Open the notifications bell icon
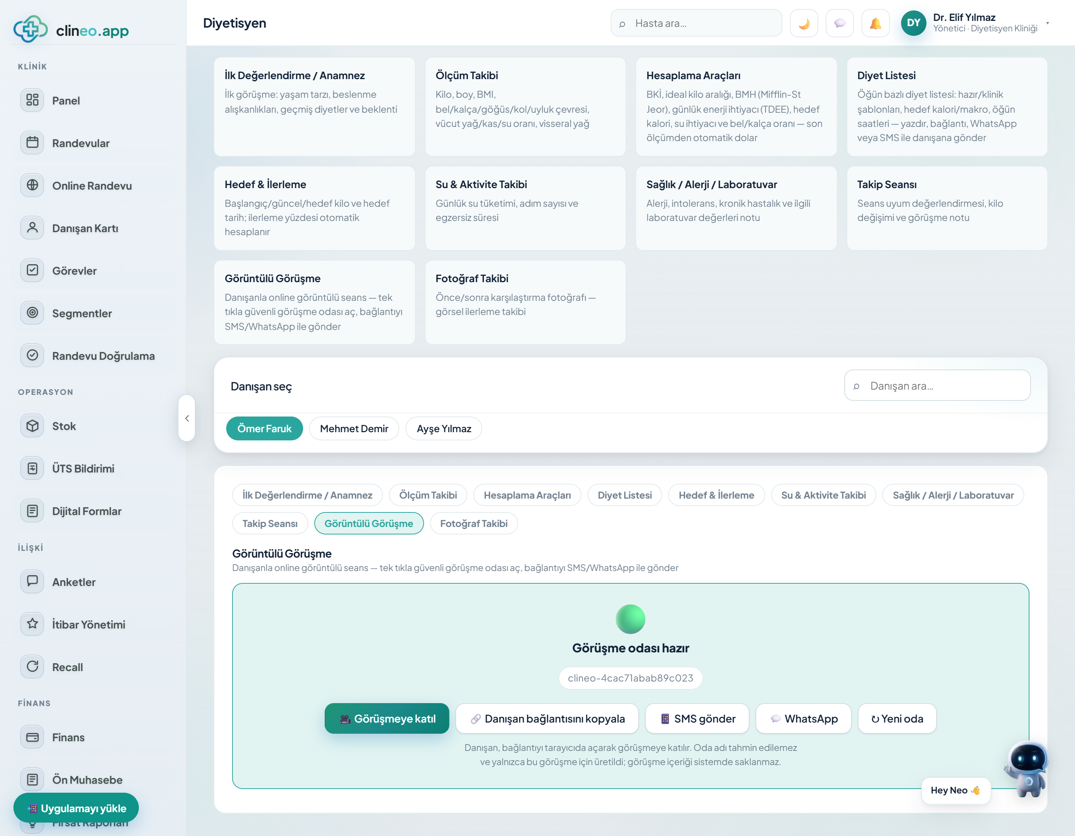This screenshot has height=836, width=1075. (875, 23)
